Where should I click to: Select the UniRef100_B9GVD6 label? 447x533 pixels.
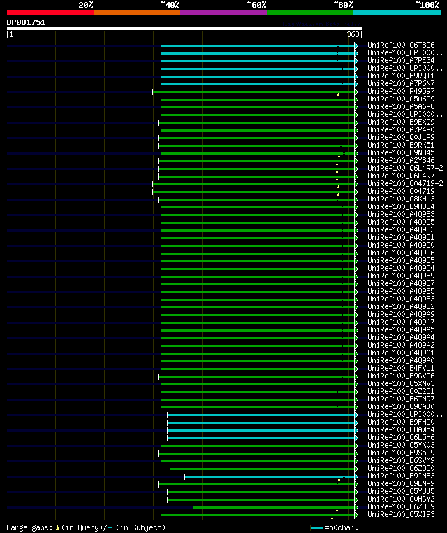[401, 376]
